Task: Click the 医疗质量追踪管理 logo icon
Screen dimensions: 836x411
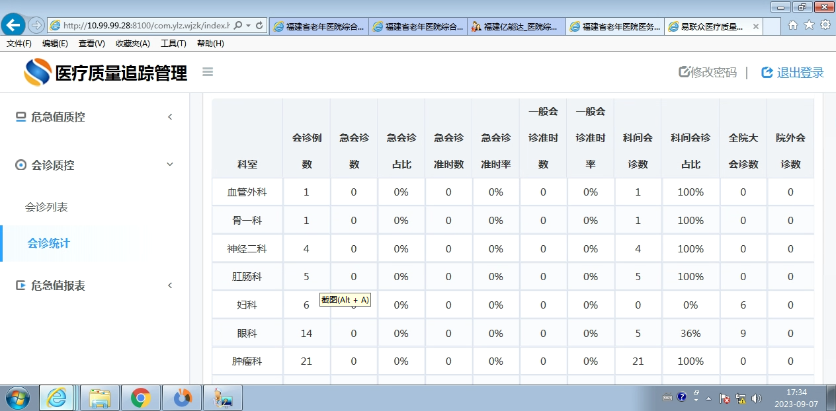Action: pyautogui.click(x=37, y=72)
